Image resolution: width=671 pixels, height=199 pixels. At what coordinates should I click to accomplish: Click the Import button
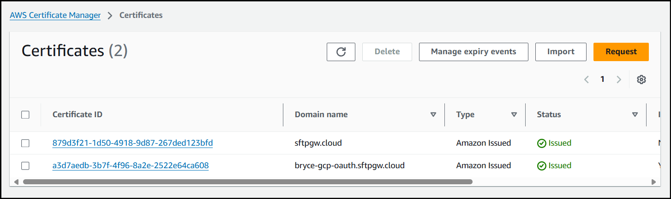pos(560,52)
